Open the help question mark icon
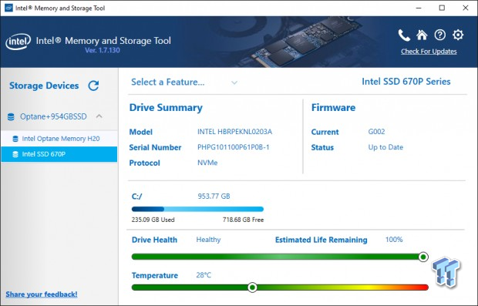Image resolution: width=478 pixels, height=306 pixels. [440, 35]
